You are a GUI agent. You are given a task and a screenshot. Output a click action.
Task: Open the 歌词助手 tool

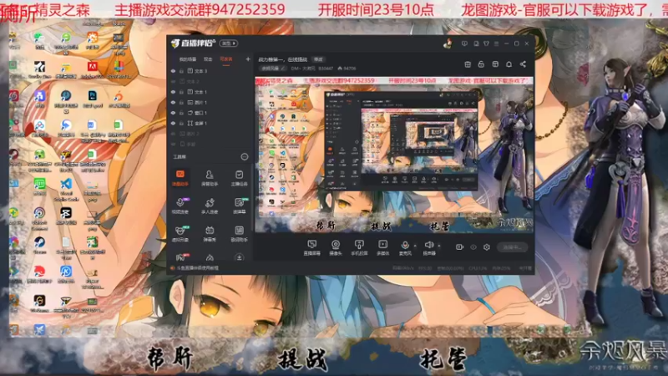tap(239, 234)
